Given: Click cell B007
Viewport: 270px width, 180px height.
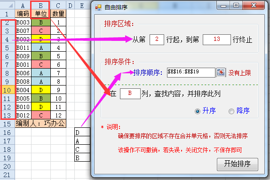Looking at the screenshot, I should [x=23, y=31].
